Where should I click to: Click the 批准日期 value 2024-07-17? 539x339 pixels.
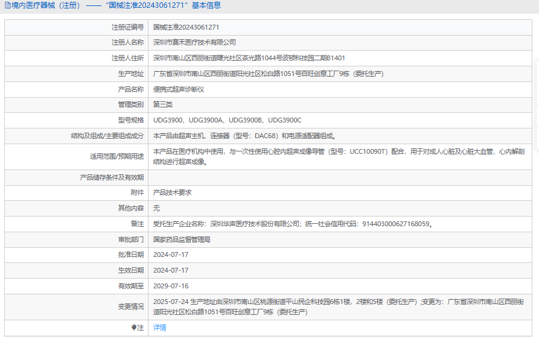[171, 255]
